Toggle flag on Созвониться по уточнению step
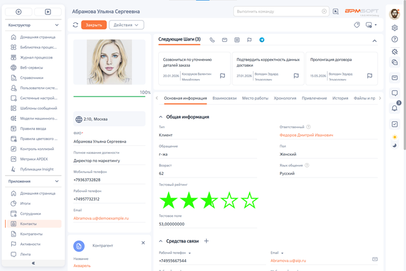 point(222,75)
